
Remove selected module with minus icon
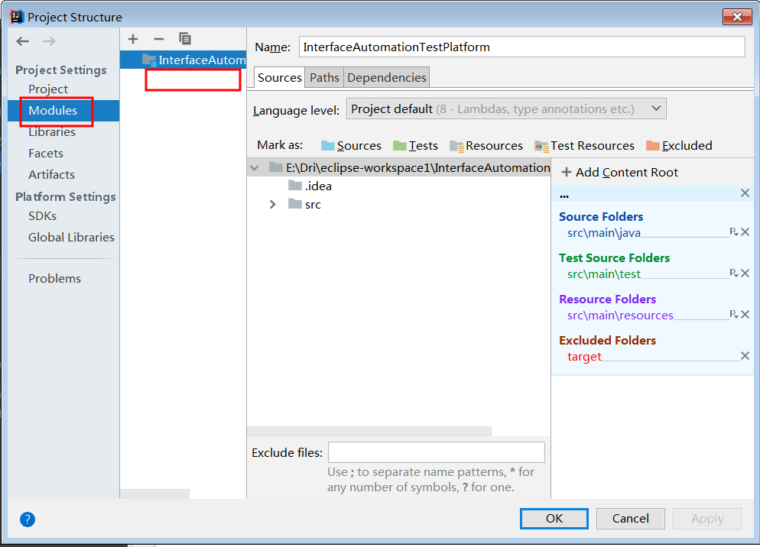tap(159, 39)
